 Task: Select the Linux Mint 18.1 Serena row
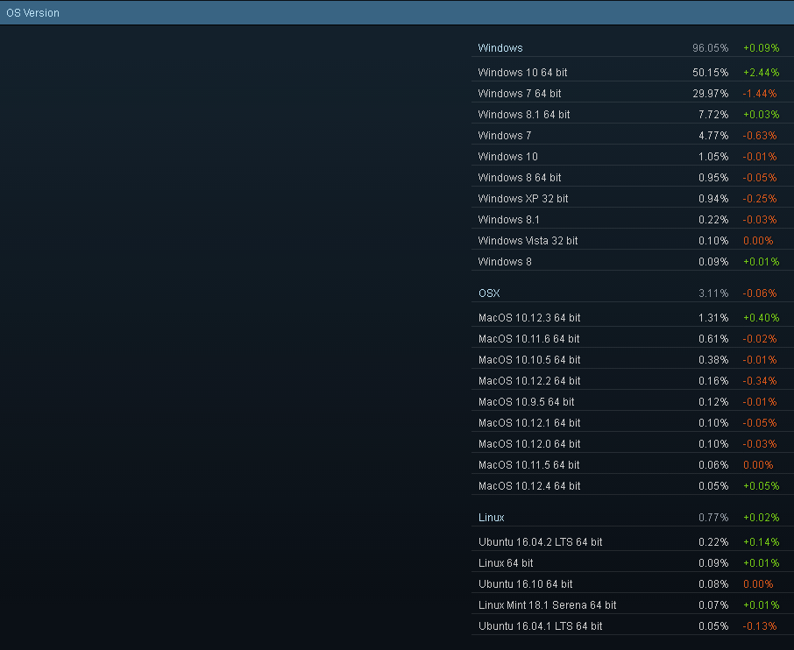pos(633,605)
